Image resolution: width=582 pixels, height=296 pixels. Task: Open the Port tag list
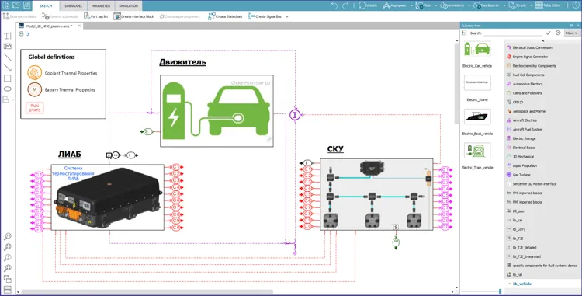pyautogui.click(x=95, y=16)
